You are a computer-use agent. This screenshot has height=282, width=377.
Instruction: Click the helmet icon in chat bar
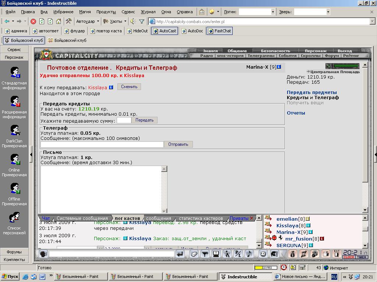[x=274, y=254]
